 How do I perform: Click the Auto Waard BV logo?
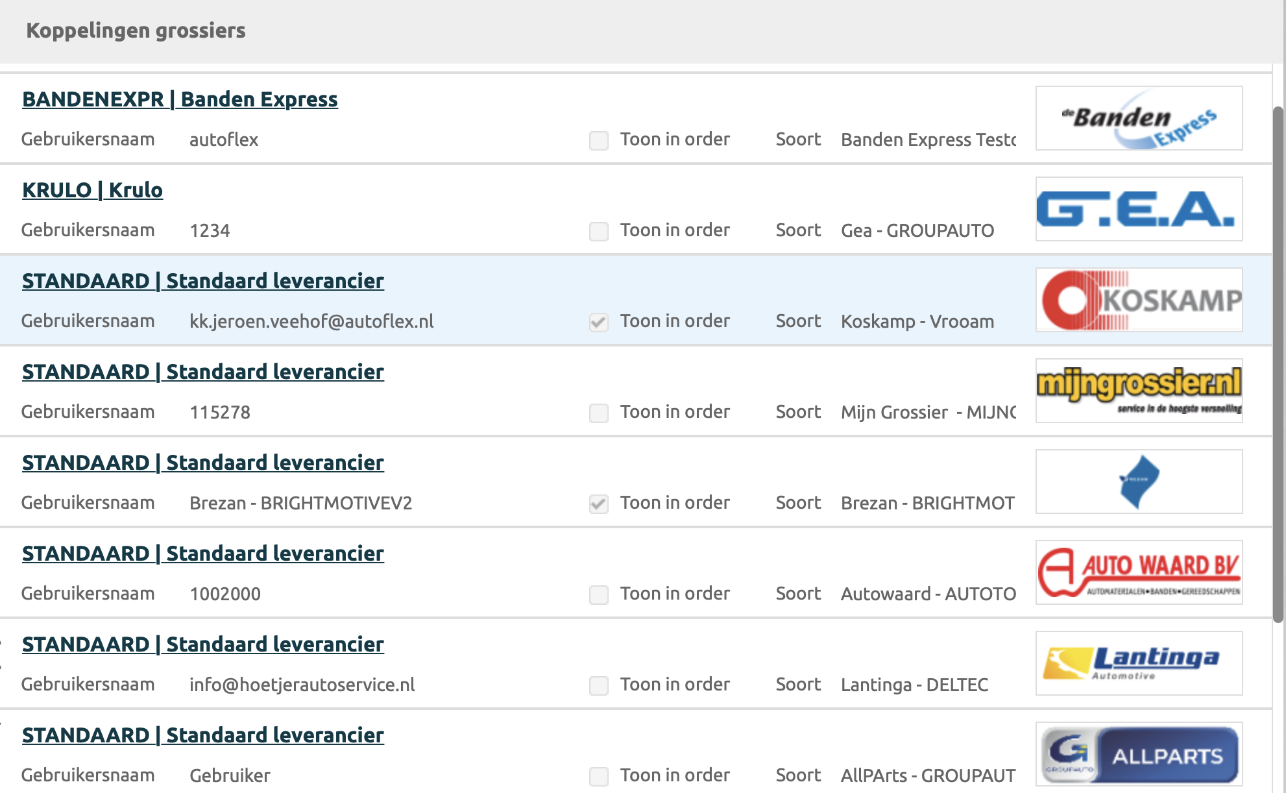[1139, 572]
